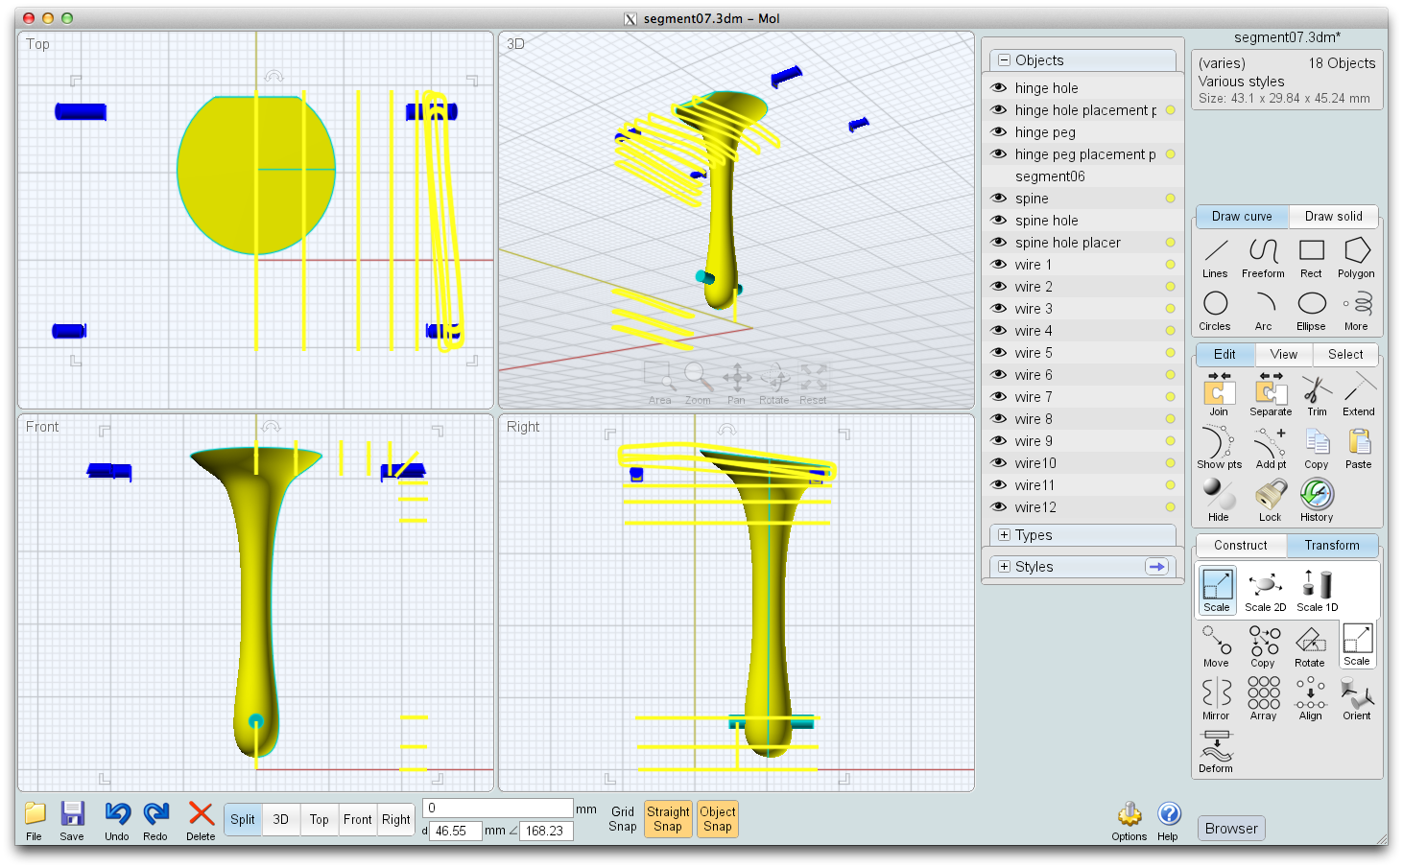Expand the Types section
This screenshot has width=1403, height=868.
pos(1004,534)
